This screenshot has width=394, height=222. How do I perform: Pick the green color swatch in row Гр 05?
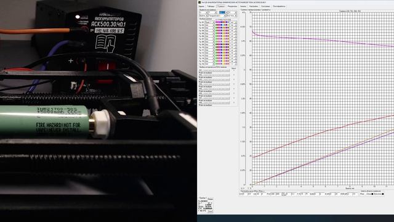click(216, 33)
